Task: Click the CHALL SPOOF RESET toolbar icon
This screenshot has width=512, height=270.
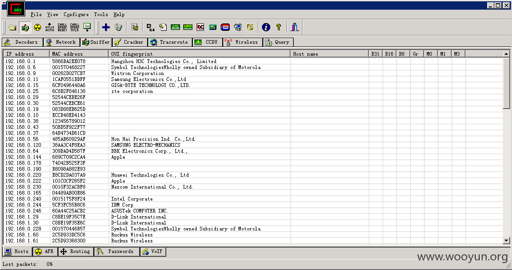Action: pyautogui.click(x=62, y=28)
